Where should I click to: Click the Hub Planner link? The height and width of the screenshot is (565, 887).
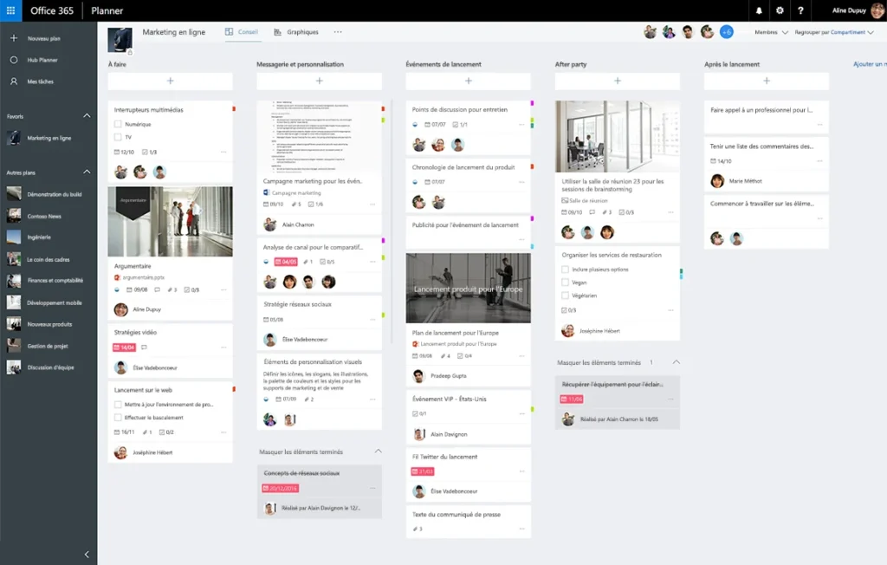click(x=42, y=60)
